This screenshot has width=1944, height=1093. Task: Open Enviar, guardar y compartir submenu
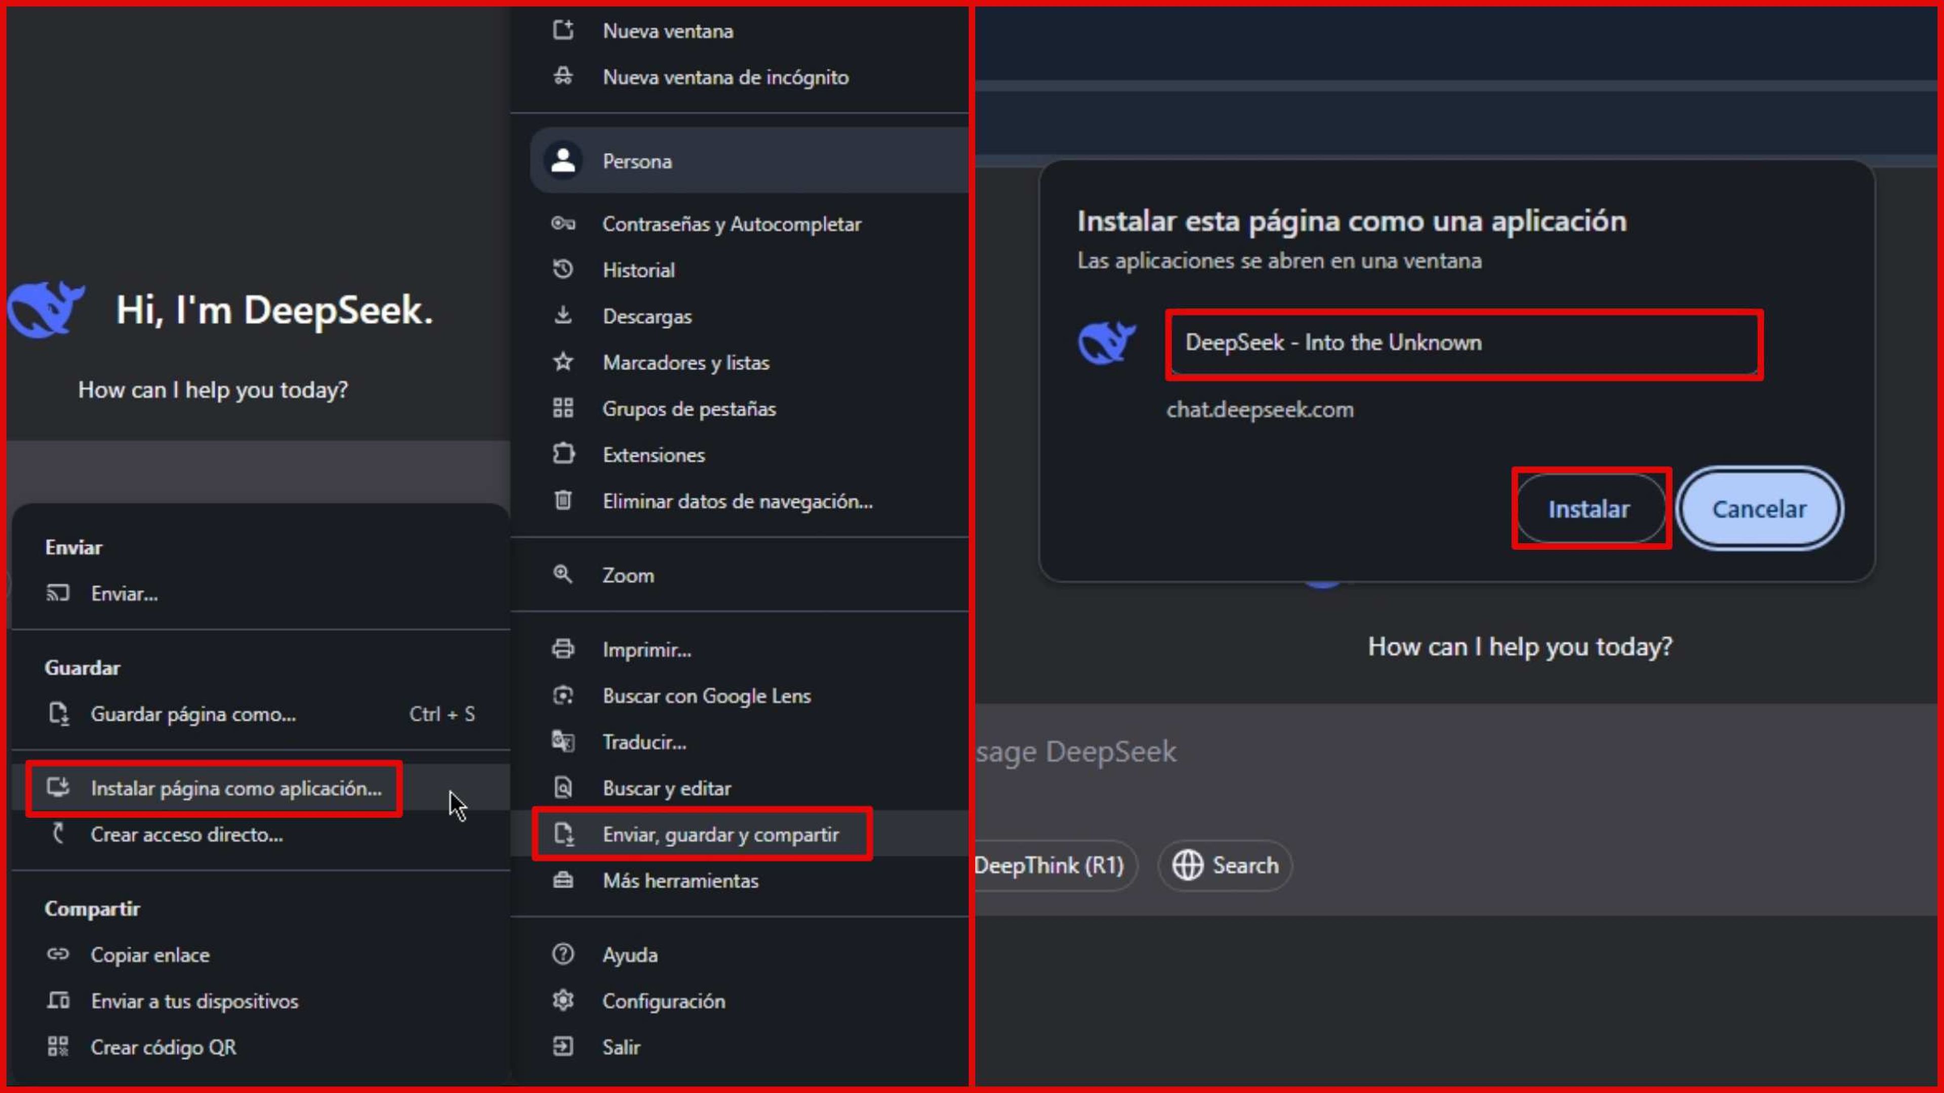pyautogui.click(x=740, y=833)
